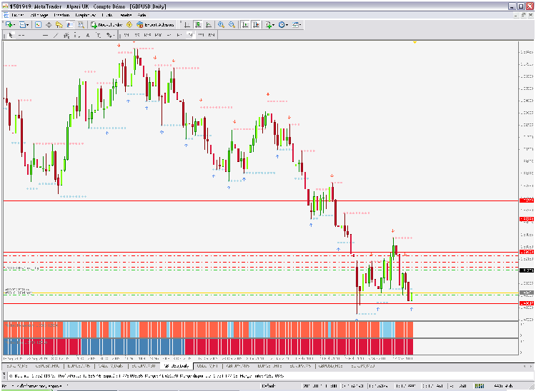Expand the Indicators dropdown arrow
This screenshot has width=536, height=391.
274,25
